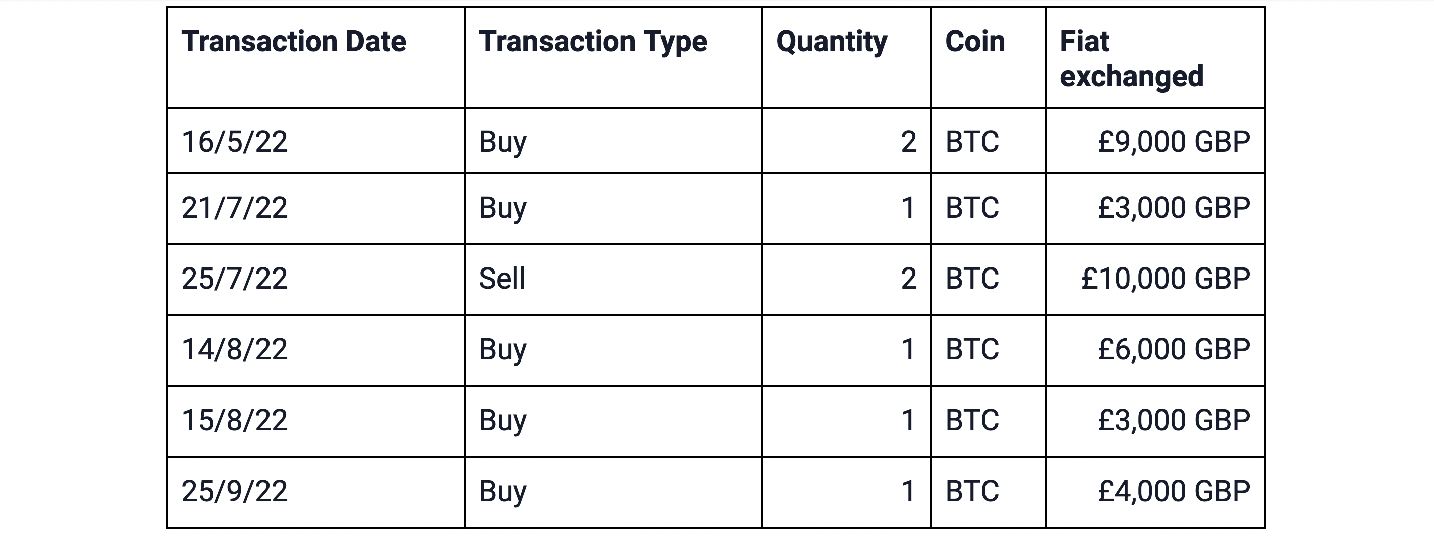1434x541 pixels.
Task: Click the quantity 2 in Sell row
Action: (x=908, y=278)
